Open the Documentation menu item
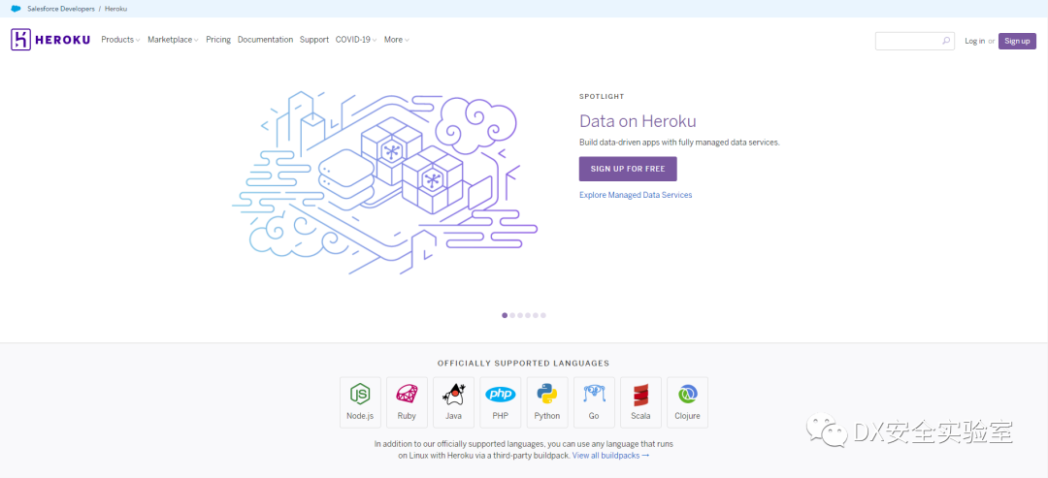 265,40
